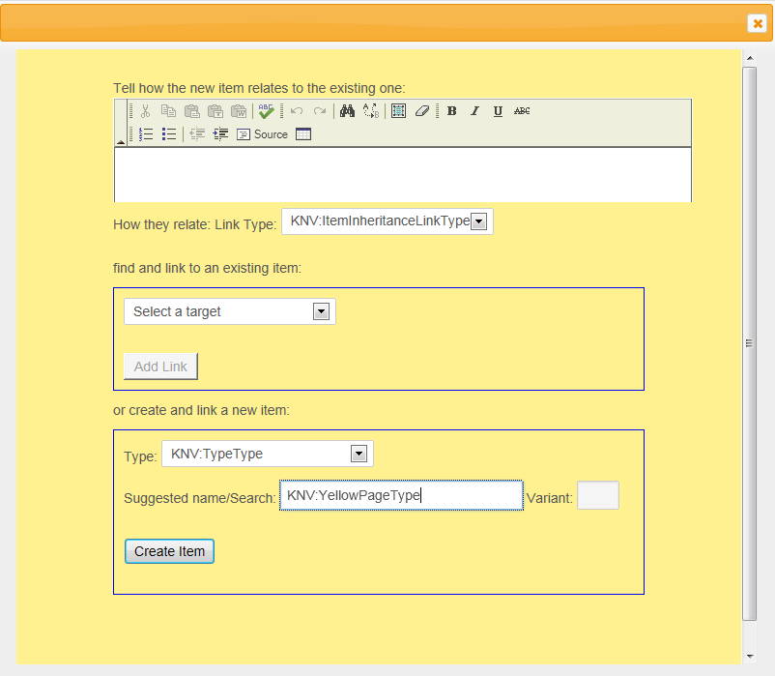Click the Redo arrow icon
The height and width of the screenshot is (676, 775).
(320, 111)
